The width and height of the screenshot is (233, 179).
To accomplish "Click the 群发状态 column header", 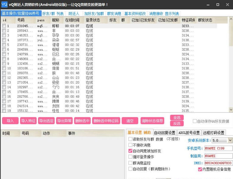I will pyautogui.click(x=212, y=20).
